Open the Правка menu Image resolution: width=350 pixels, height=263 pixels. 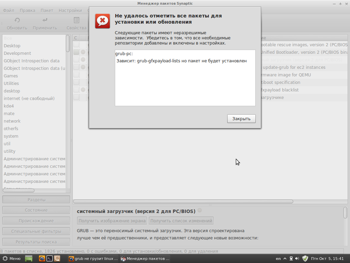tap(27, 11)
